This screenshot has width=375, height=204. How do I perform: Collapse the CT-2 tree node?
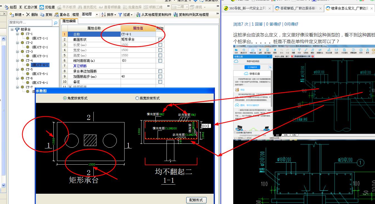click(17, 43)
